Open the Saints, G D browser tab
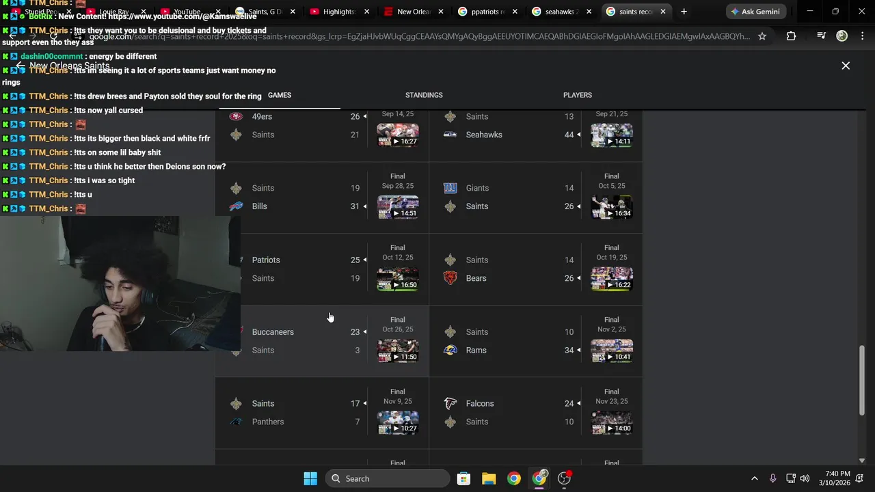This screenshot has width=875, height=492. (x=265, y=12)
